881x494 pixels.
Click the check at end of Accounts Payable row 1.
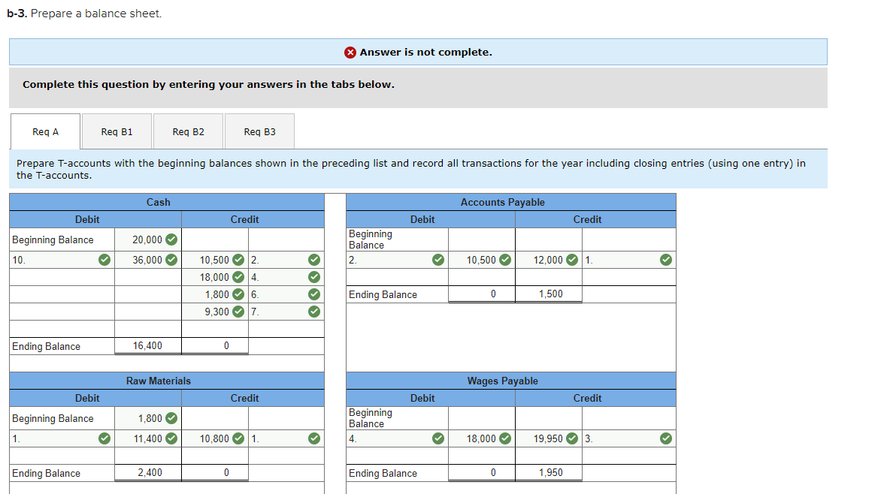coord(666,260)
